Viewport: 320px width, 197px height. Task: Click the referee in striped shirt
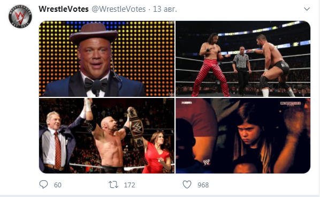pyautogui.click(x=241, y=71)
